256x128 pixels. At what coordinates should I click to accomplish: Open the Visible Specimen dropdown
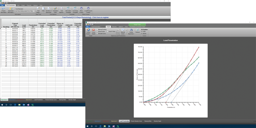[131, 32]
